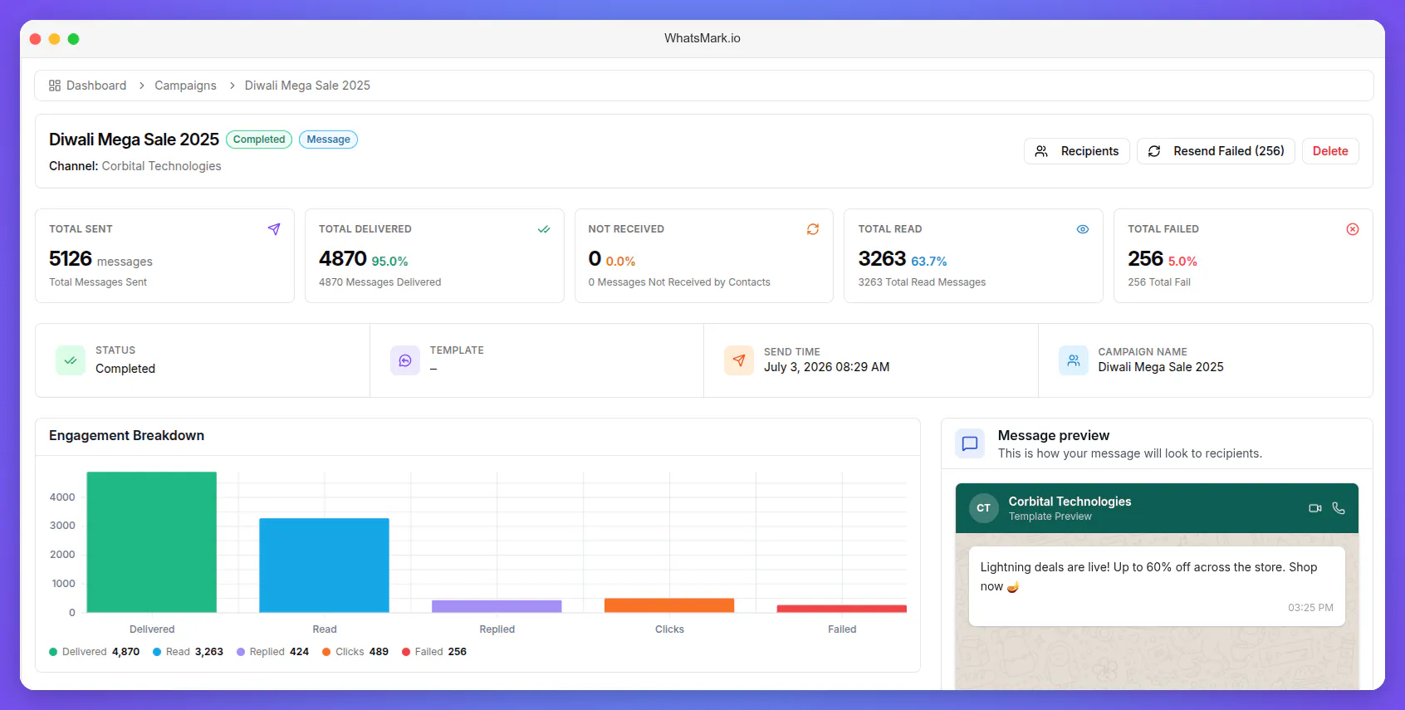The image size is (1405, 710).
Task: Click the 03:25 PM message timestamp
Action: pos(1310,608)
